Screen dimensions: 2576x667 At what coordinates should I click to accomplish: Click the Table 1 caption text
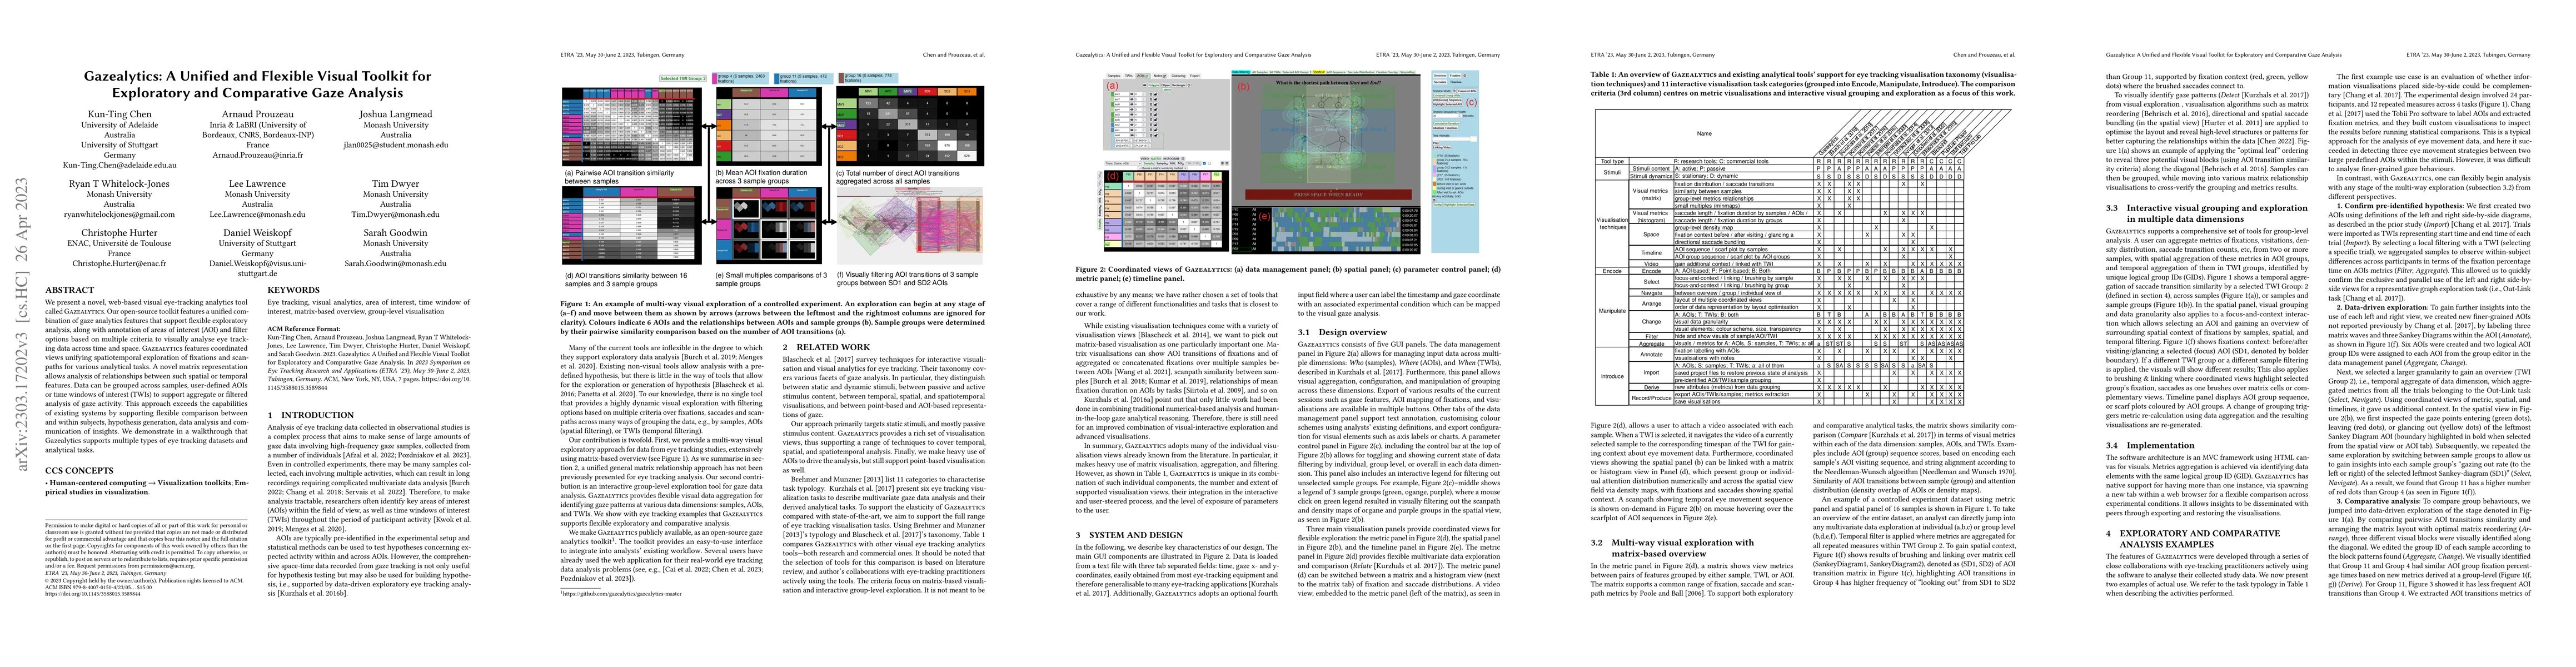click(1803, 83)
